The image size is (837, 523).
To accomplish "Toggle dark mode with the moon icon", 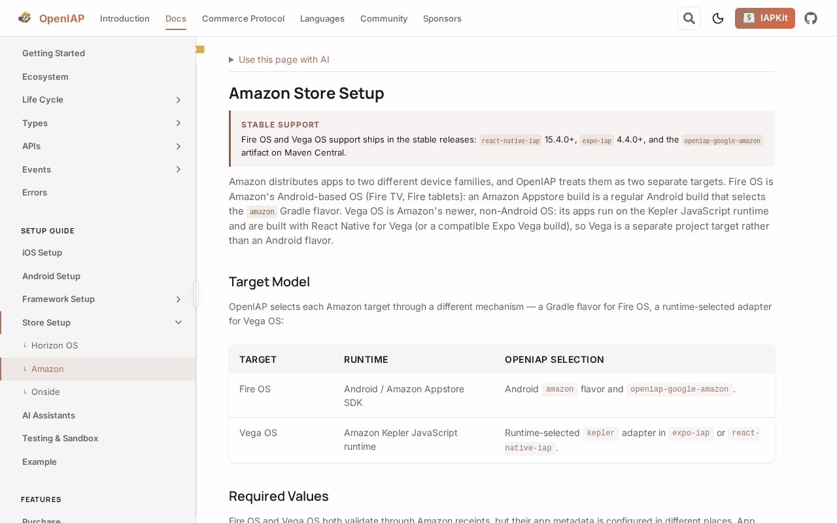I will tap(718, 18).
